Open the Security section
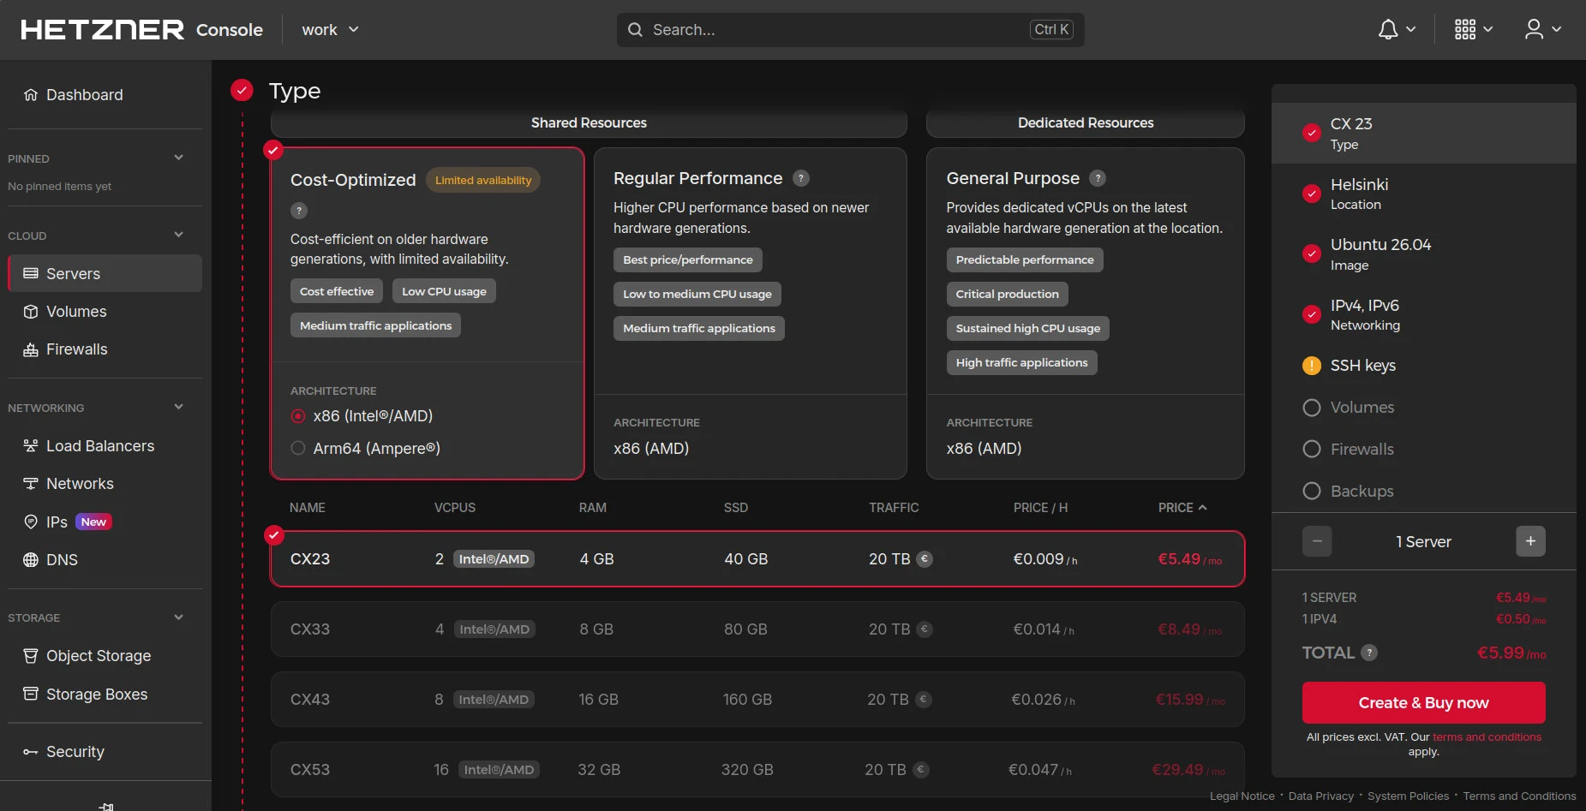The width and height of the screenshot is (1586, 811). coord(105,752)
